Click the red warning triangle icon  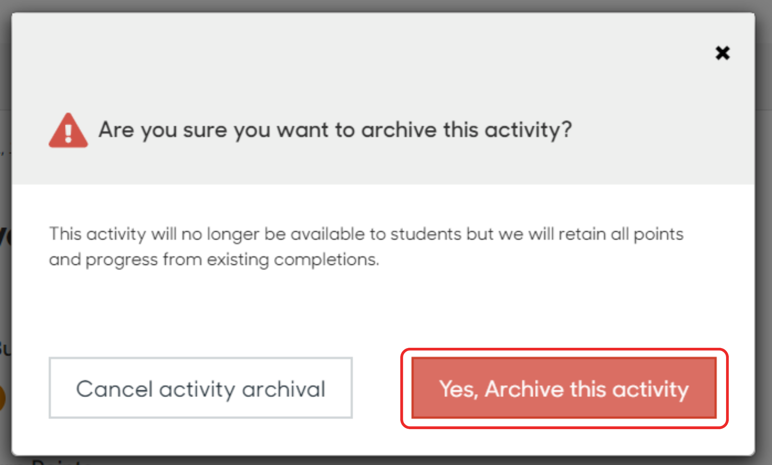click(x=68, y=130)
